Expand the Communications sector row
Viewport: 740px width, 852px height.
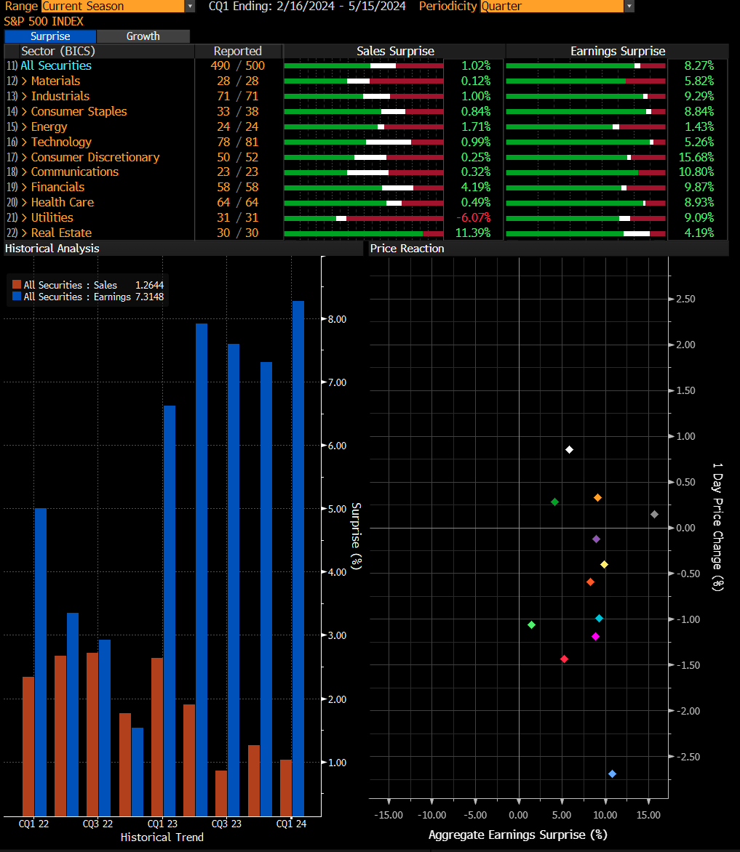pyautogui.click(x=24, y=172)
